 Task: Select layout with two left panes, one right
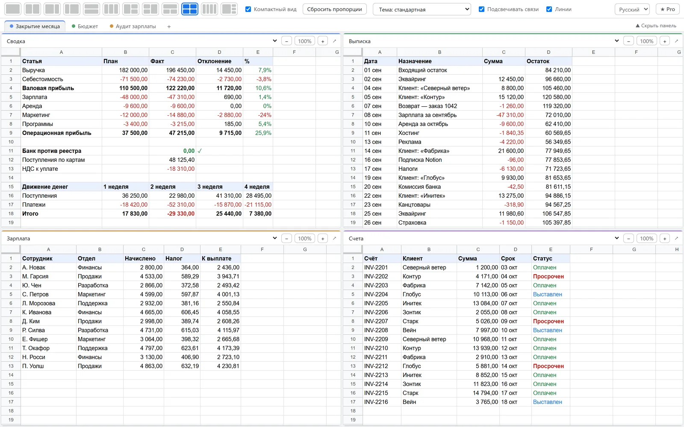[x=150, y=9]
